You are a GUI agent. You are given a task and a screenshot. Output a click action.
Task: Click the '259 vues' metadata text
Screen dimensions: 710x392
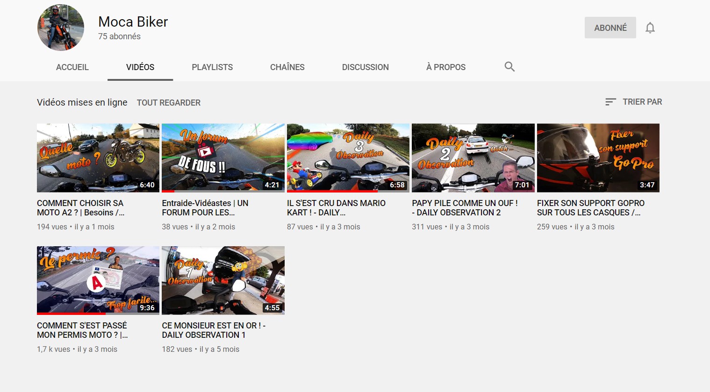coord(552,227)
